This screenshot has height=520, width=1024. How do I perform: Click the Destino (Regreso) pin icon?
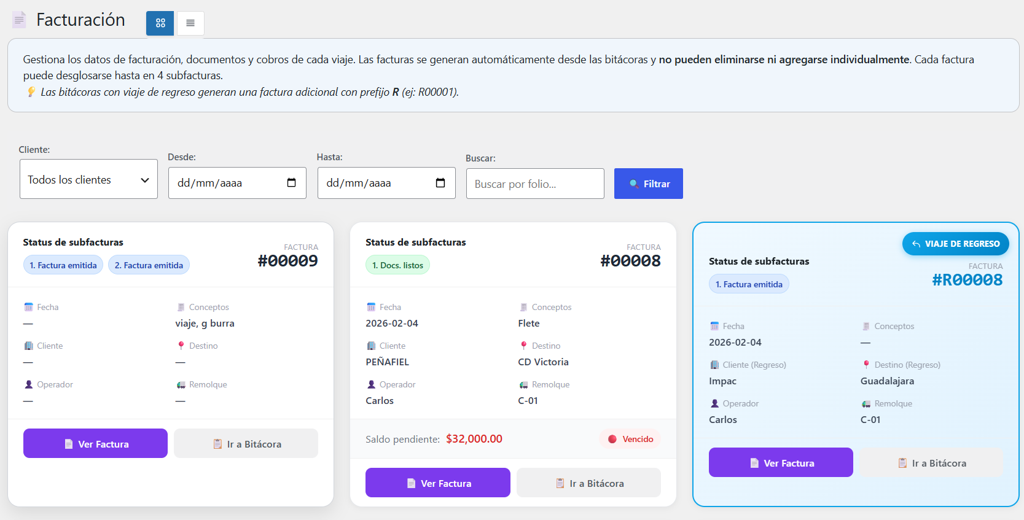tap(866, 365)
